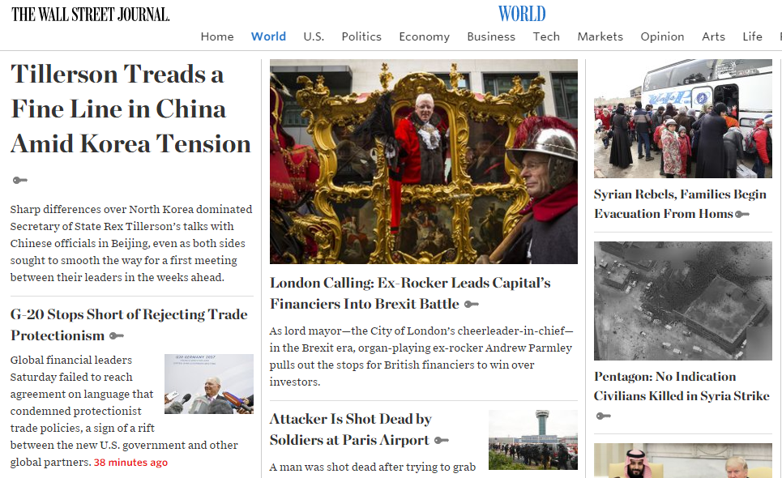Image resolution: width=782 pixels, height=478 pixels.
Task: Open the Markets navigation tab
Action: [600, 36]
